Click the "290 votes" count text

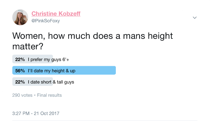[x=22, y=95]
